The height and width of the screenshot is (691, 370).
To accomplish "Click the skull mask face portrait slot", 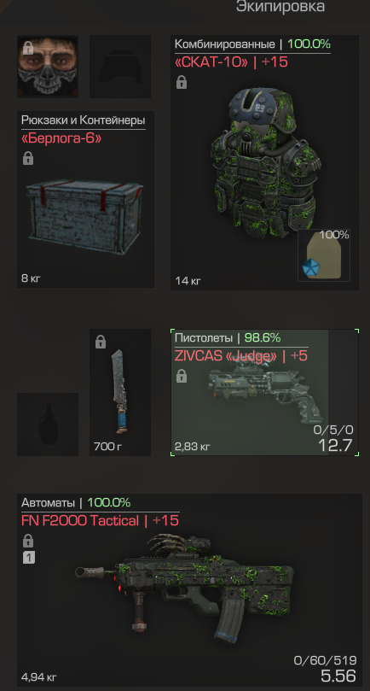I will [48, 67].
